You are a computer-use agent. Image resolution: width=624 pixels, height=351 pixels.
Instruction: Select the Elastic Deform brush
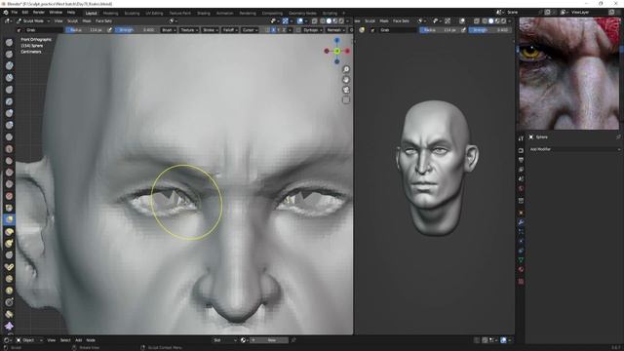pos(9,232)
